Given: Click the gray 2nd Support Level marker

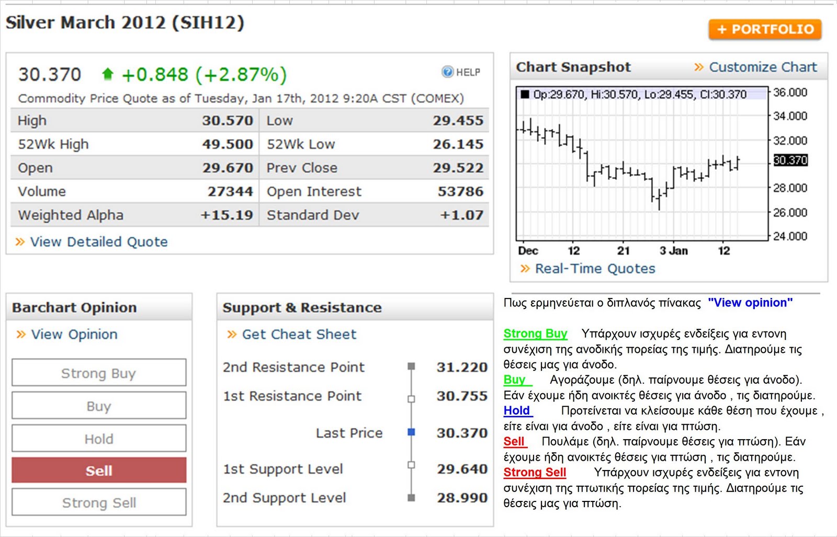Looking at the screenshot, I should pos(411,498).
